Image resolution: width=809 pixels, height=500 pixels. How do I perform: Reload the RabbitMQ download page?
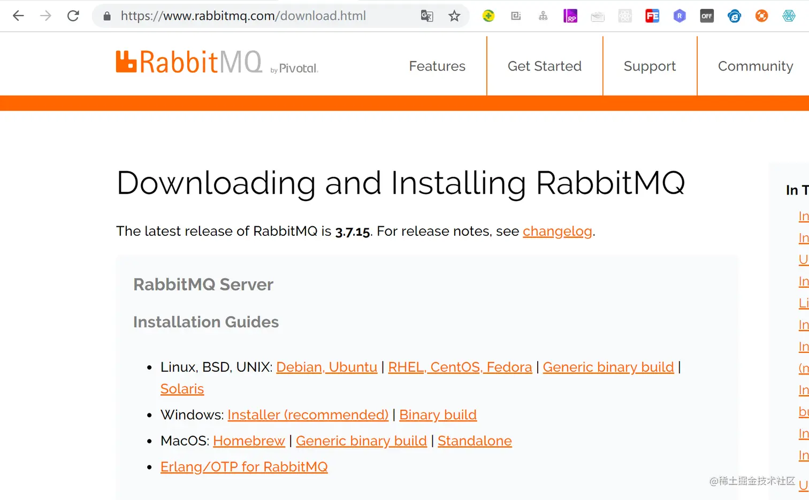[73, 16]
